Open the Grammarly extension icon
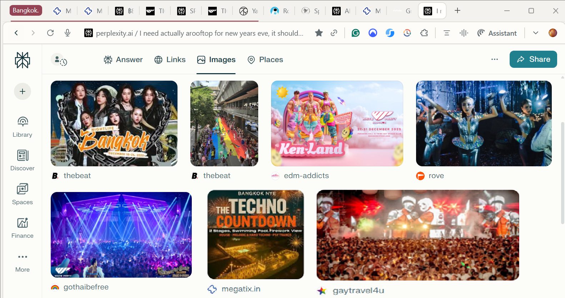Viewport: 565px width, 298px height. (356, 33)
